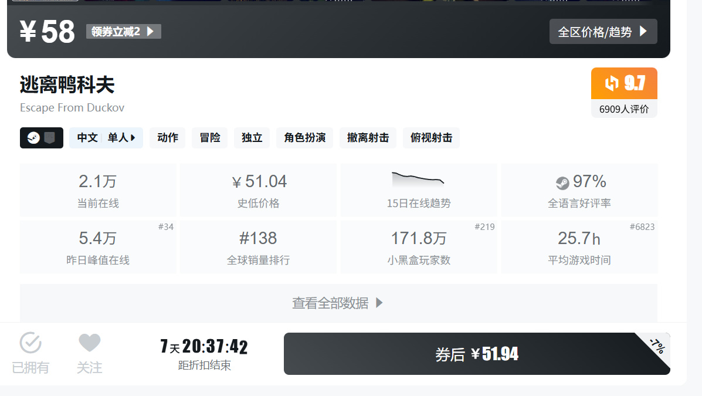702x396 pixels.
Task: Toggle the 关注 heart follow icon
Action: point(90,343)
